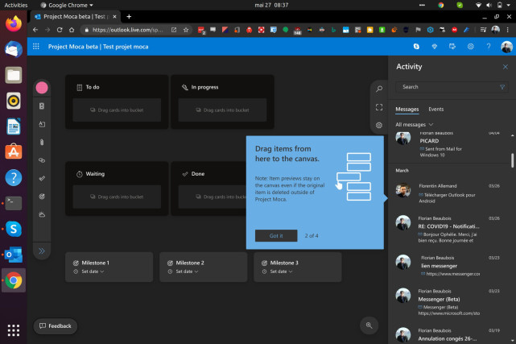Click Florentin Allemand's avatar thumbnail
The image size is (516, 344).
(403, 190)
